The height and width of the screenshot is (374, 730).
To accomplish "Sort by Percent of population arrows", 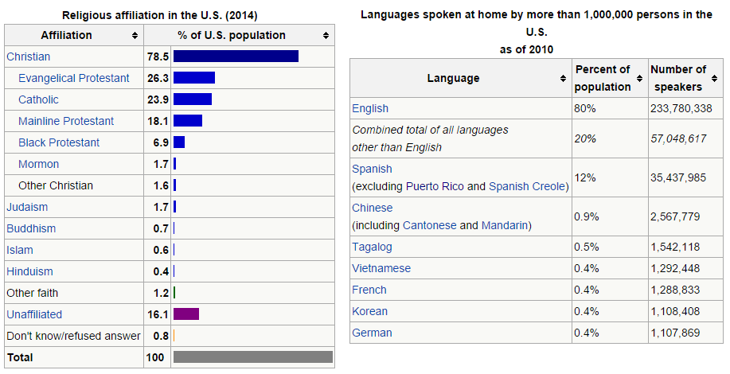I will pyautogui.click(x=639, y=87).
